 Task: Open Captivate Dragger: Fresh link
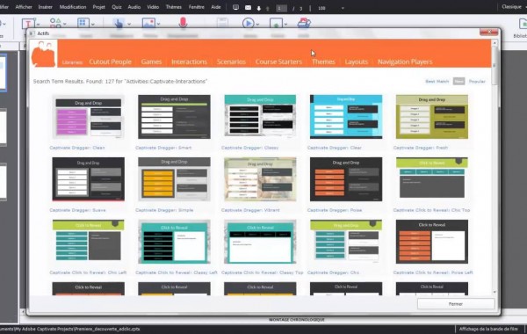[x=421, y=148]
